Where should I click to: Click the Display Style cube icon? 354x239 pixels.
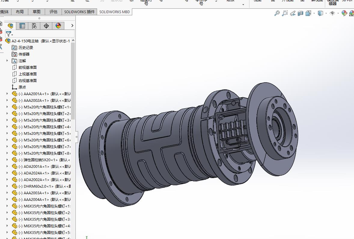(x=320, y=13)
